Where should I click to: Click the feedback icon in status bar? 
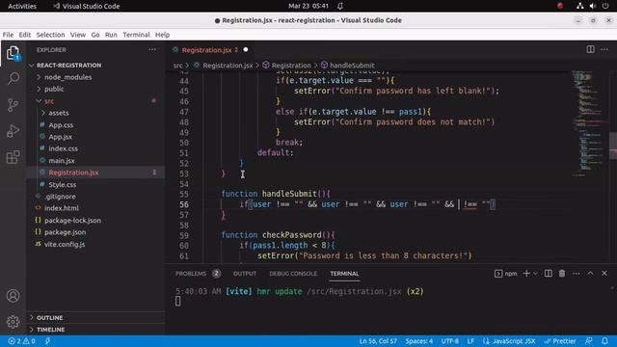tap(589, 341)
